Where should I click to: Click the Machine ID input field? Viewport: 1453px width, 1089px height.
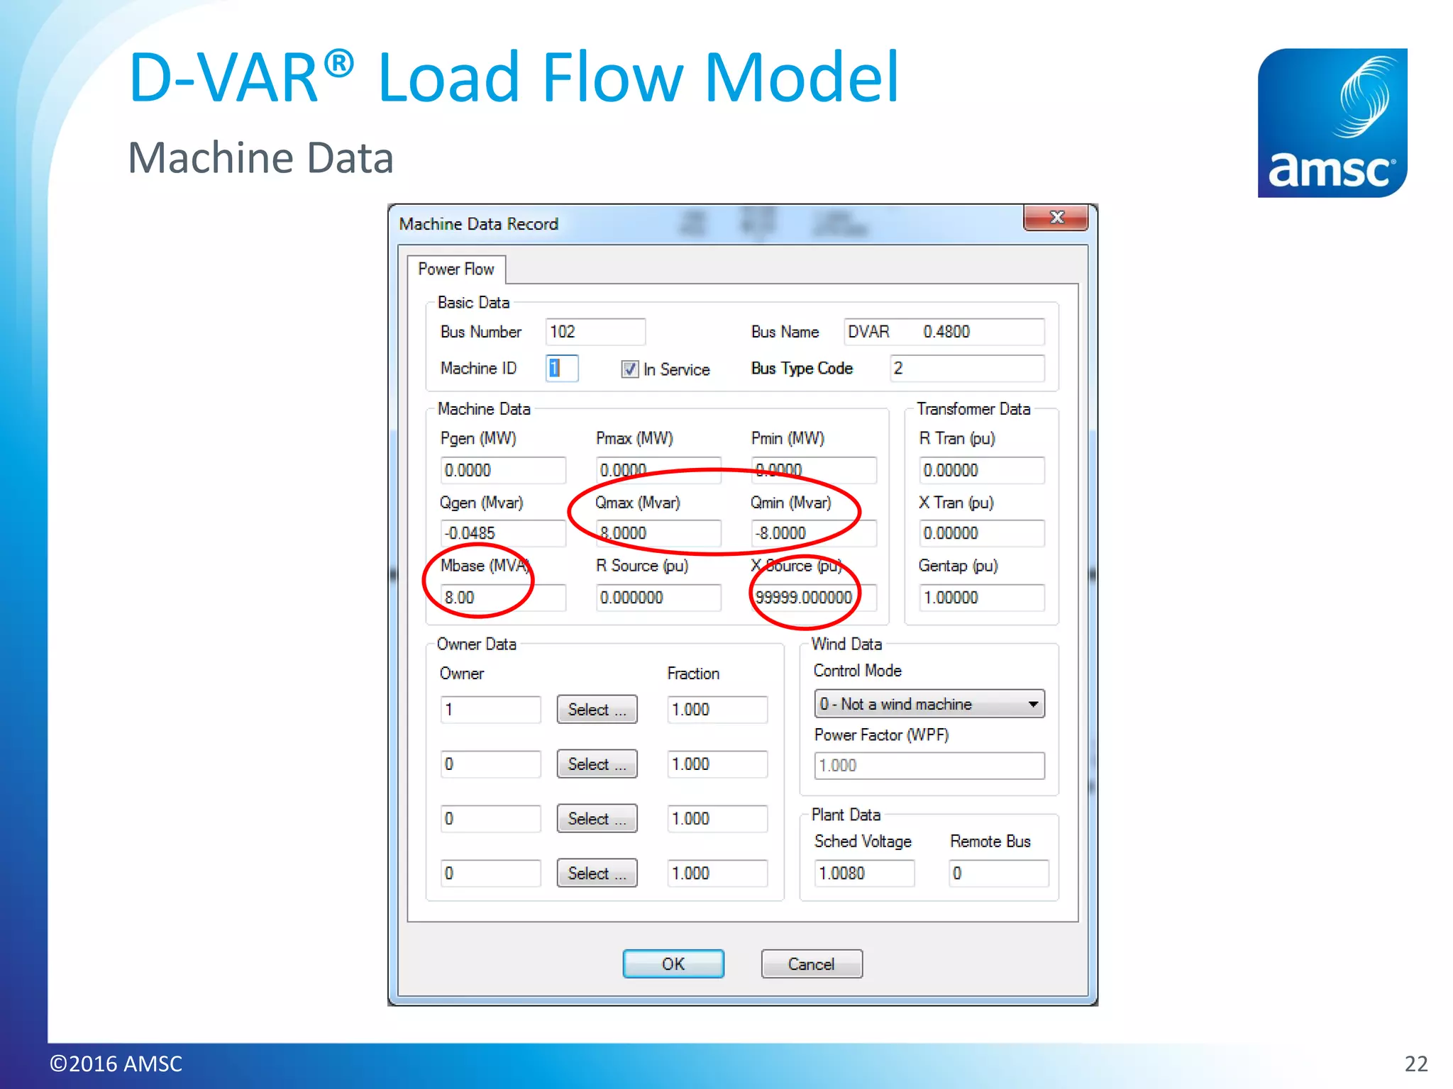(x=562, y=368)
